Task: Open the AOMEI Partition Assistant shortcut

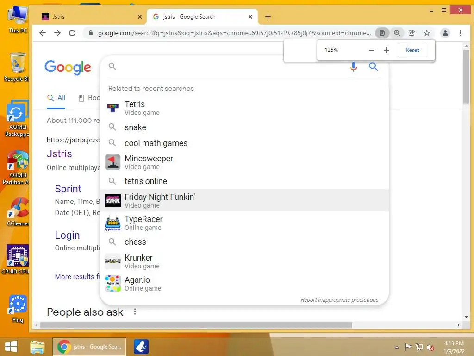Action: click(x=16, y=168)
